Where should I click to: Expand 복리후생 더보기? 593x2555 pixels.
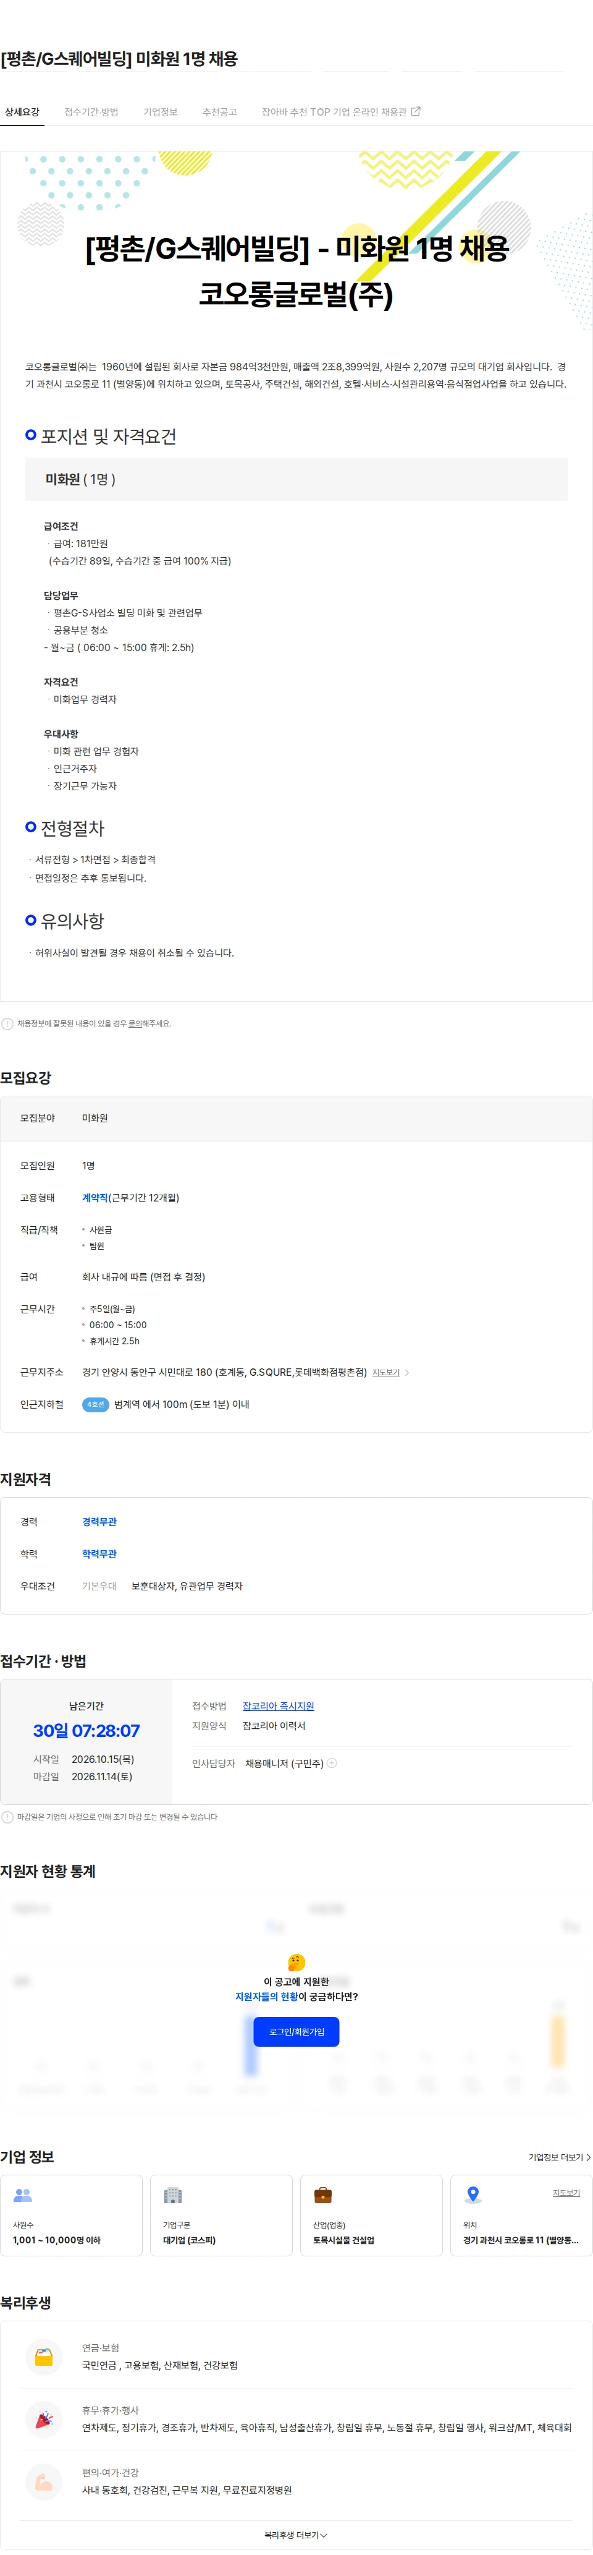[x=295, y=2535]
